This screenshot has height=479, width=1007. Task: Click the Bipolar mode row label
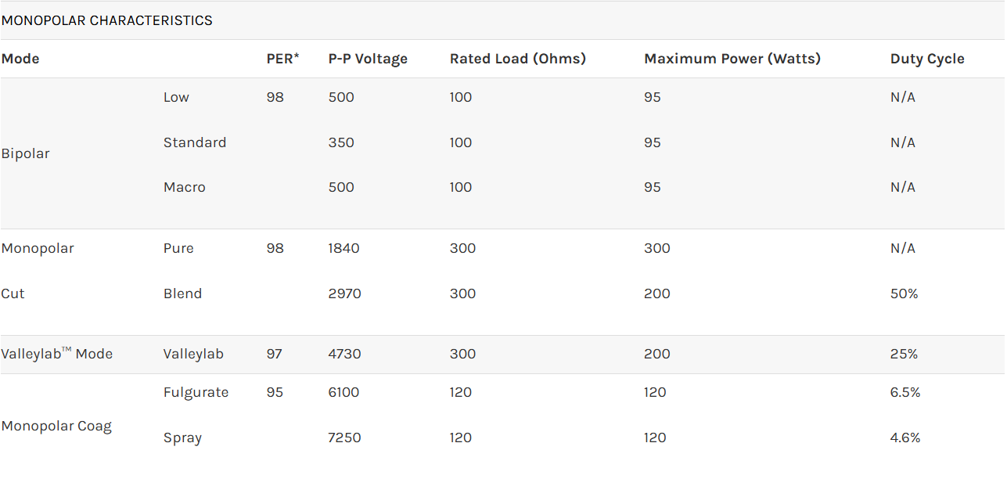(x=25, y=153)
